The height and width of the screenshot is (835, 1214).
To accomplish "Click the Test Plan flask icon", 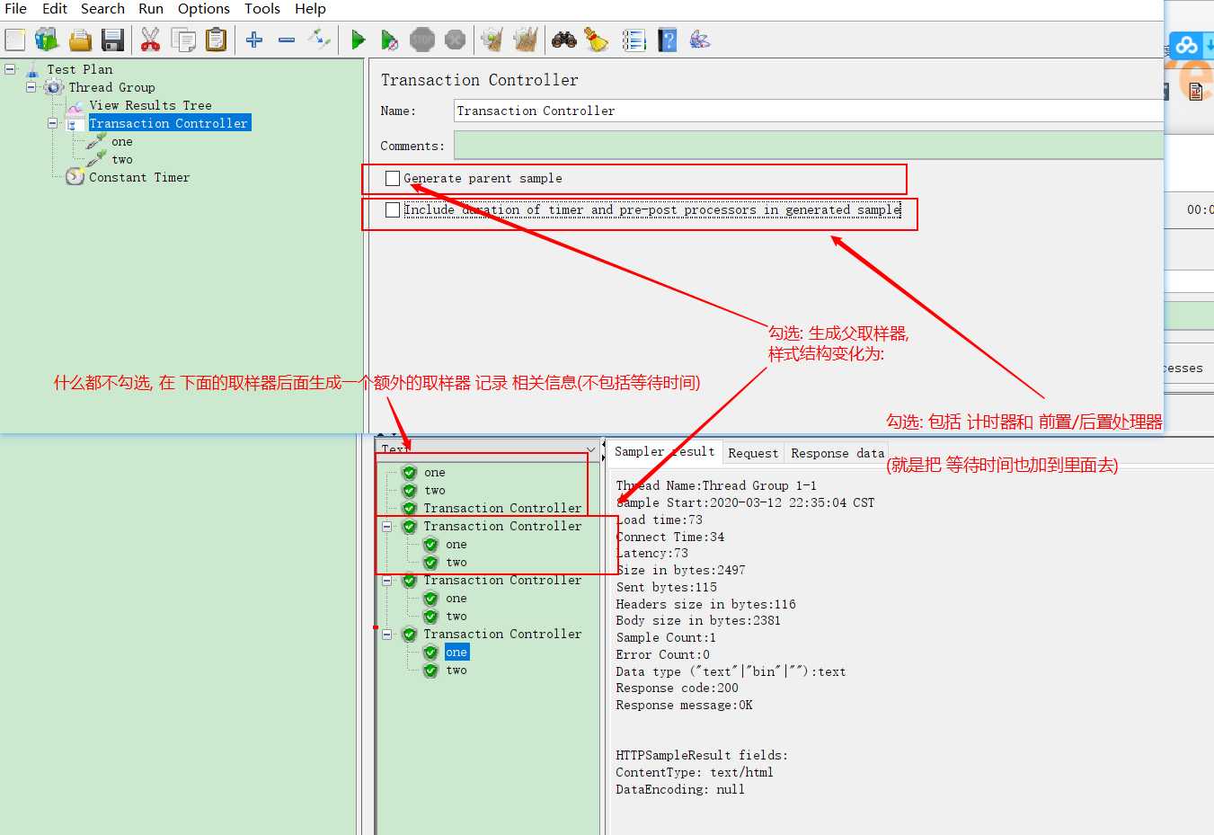I will [x=33, y=69].
